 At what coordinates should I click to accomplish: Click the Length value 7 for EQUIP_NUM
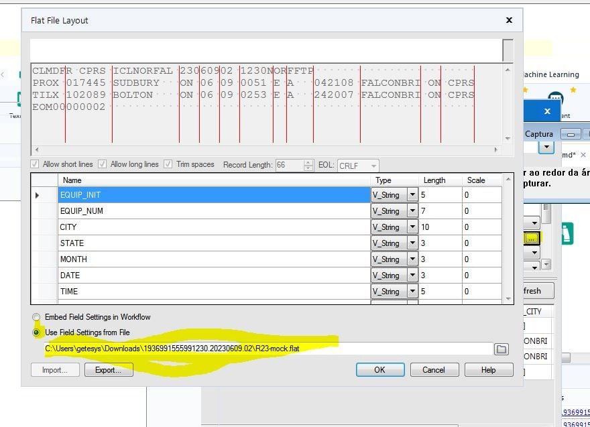click(x=440, y=211)
